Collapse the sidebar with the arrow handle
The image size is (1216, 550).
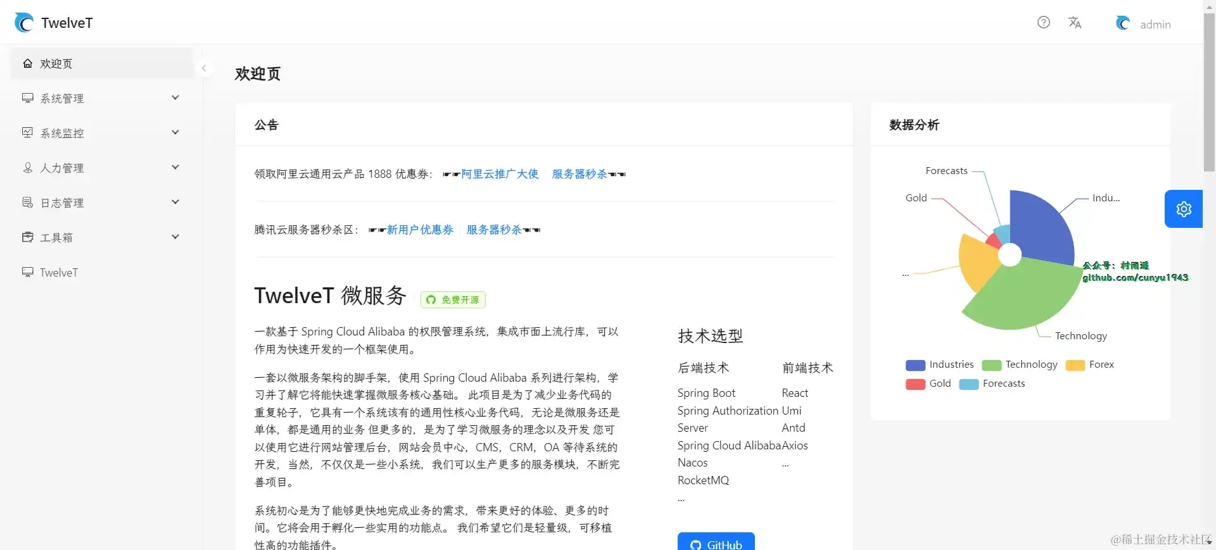204,68
